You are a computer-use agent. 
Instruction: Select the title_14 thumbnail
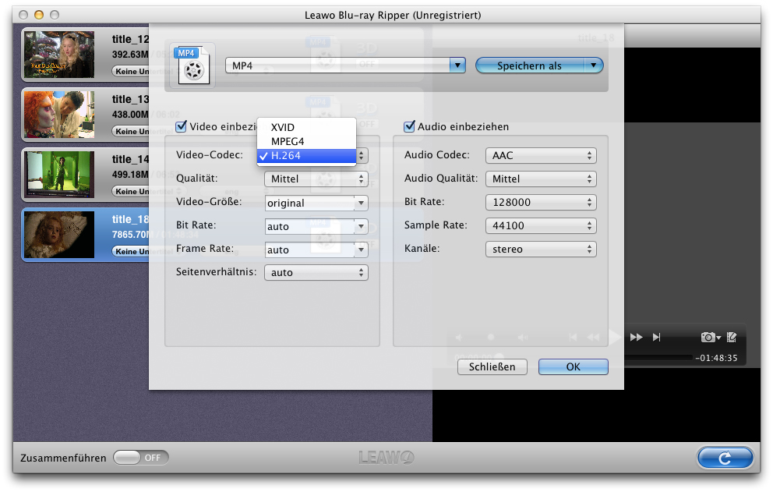point(59,175)
